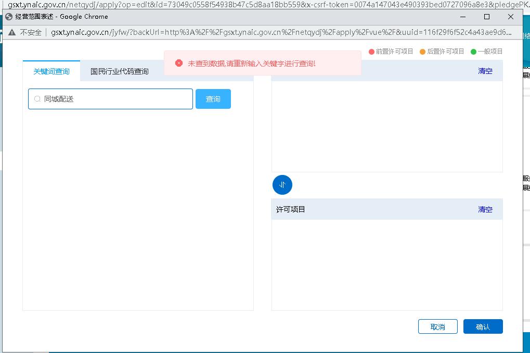This screenshot has width=530, height=353.
Task: Close the 经营范围表述 popup window
Action: pos(511,17)
